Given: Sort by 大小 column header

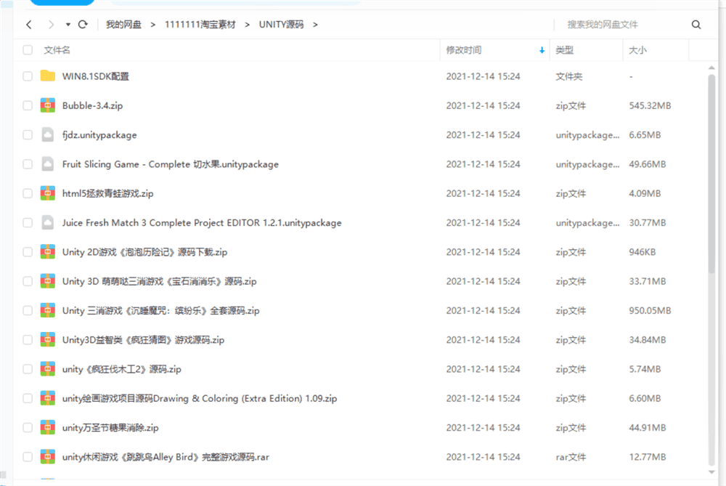Looking at the screenshot, I should click(637, 50).
